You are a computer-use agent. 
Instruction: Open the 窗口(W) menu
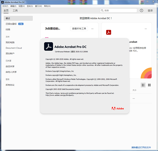(38, 6)
